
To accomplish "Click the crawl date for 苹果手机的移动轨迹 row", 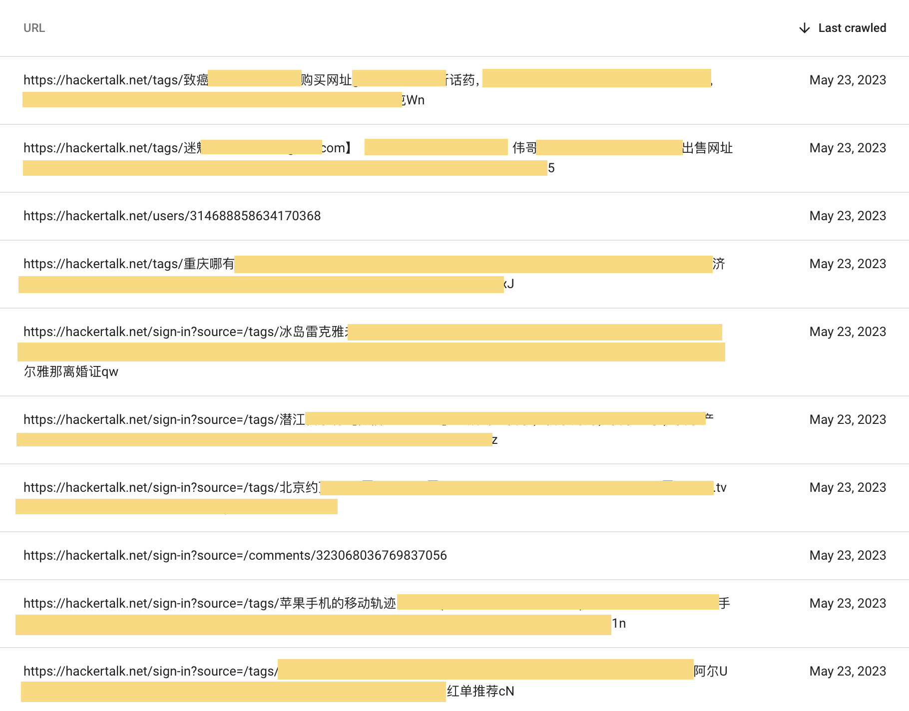I will click(x=848, y=603).
